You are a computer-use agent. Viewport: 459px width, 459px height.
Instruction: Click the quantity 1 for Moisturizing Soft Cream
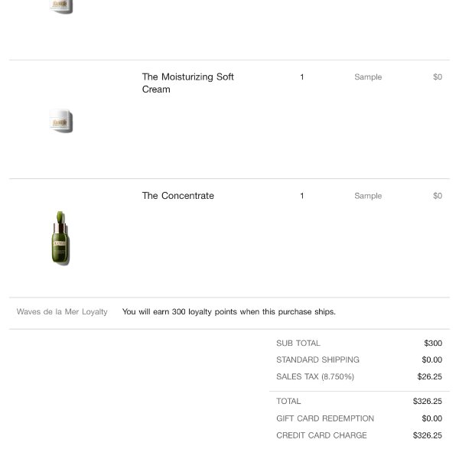click(302, 77)
